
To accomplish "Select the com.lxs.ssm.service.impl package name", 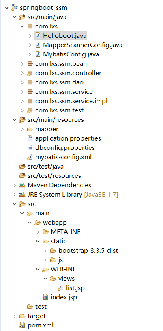I will click(x=71, y=101).
